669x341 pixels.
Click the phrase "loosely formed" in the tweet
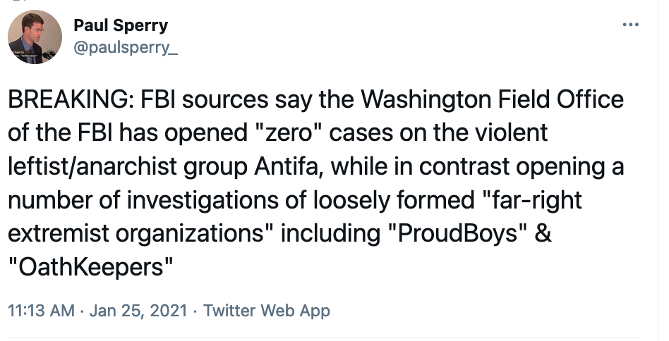point(395,200)
